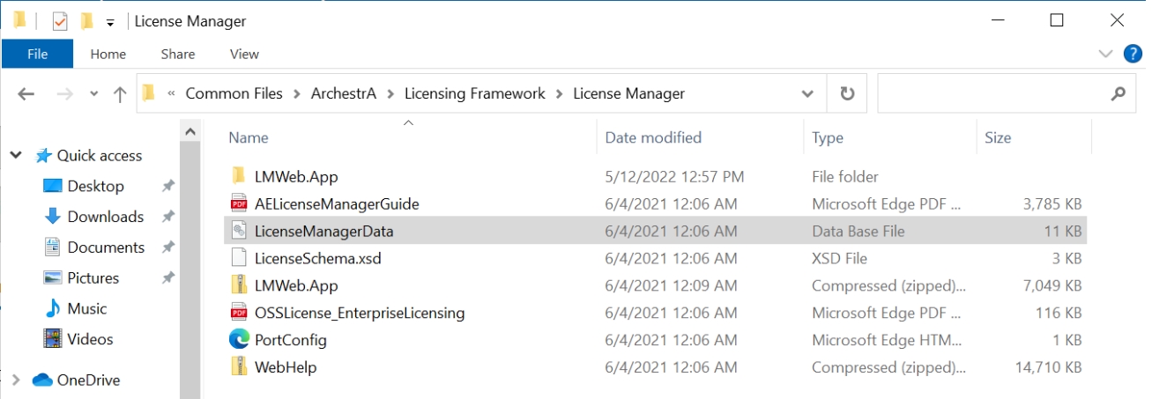Select the WebHelp zipped folder icon
This screenshot has width=1152, height=399.
point(238,366)
